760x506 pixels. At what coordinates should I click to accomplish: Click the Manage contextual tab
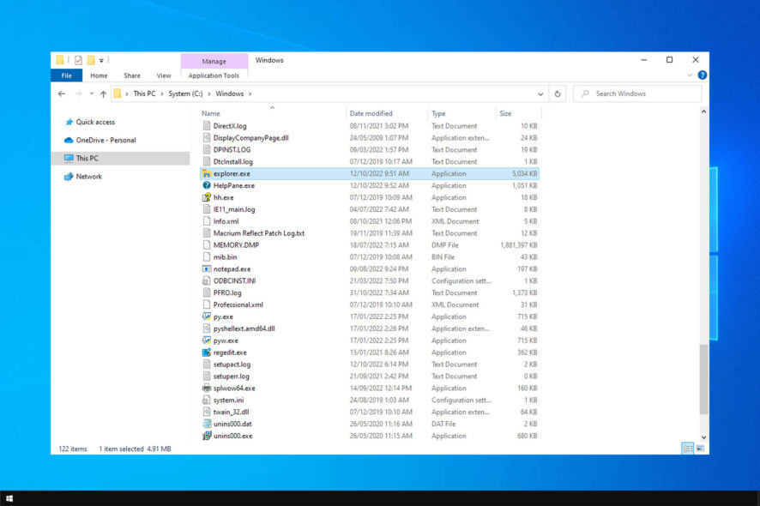(214, 61)
